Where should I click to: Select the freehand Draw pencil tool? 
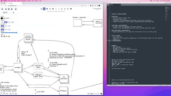62,9
